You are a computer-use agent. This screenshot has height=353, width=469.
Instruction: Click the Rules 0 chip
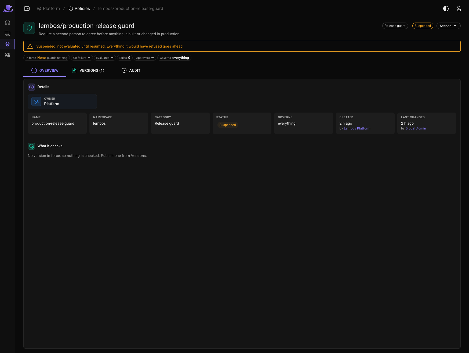[125, 58]
